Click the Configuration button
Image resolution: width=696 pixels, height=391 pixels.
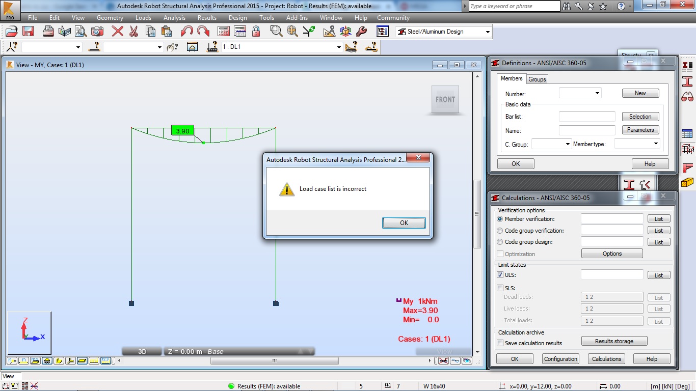click(x=560, y=359)
